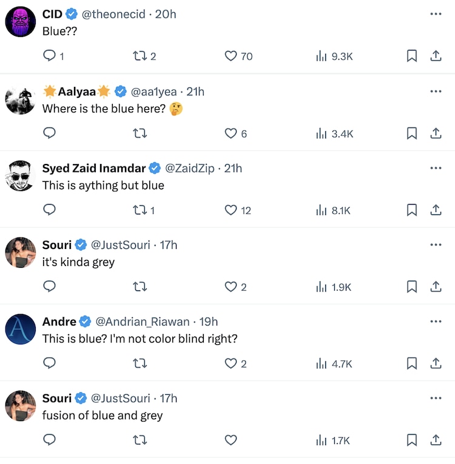Retweet CID's "Blue??" post
455x464 pixels.
point(140,56)
